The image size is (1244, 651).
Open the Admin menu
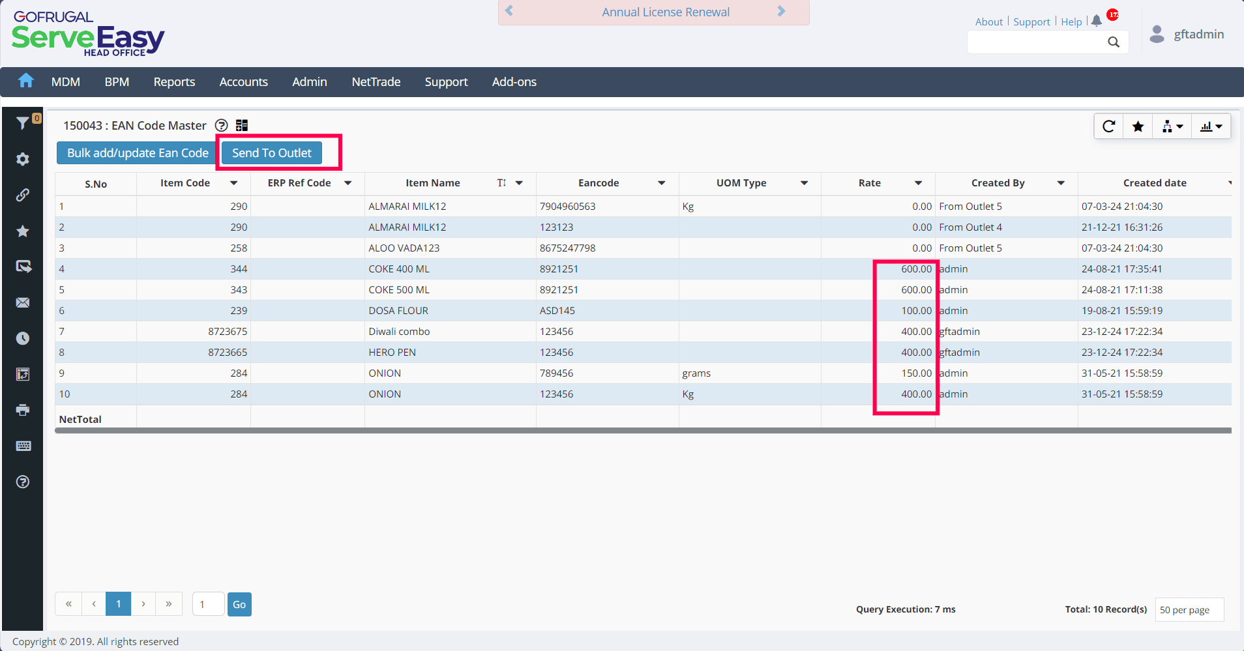[x=310, y=82]
